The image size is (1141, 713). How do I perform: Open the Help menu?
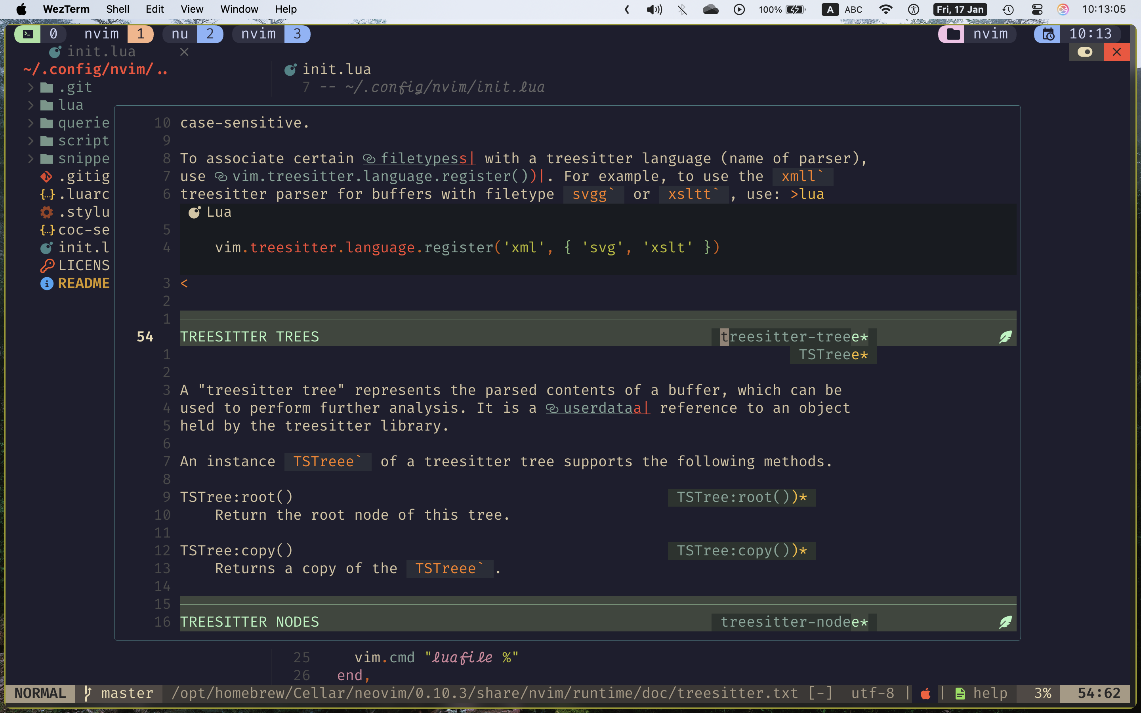coord(286,9)
